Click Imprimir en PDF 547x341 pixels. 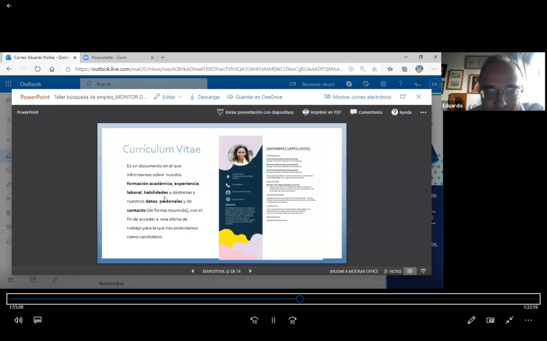(322, 112)
